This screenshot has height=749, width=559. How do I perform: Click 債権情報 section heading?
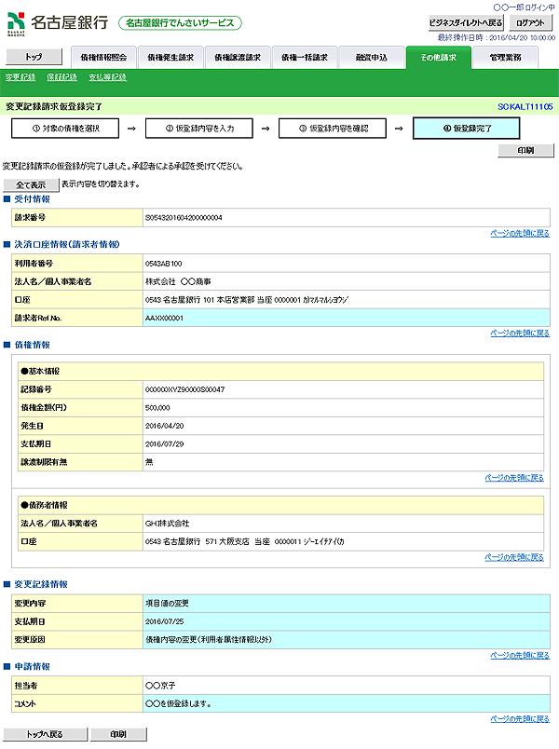pyautogui.click(x=32, y=345)
